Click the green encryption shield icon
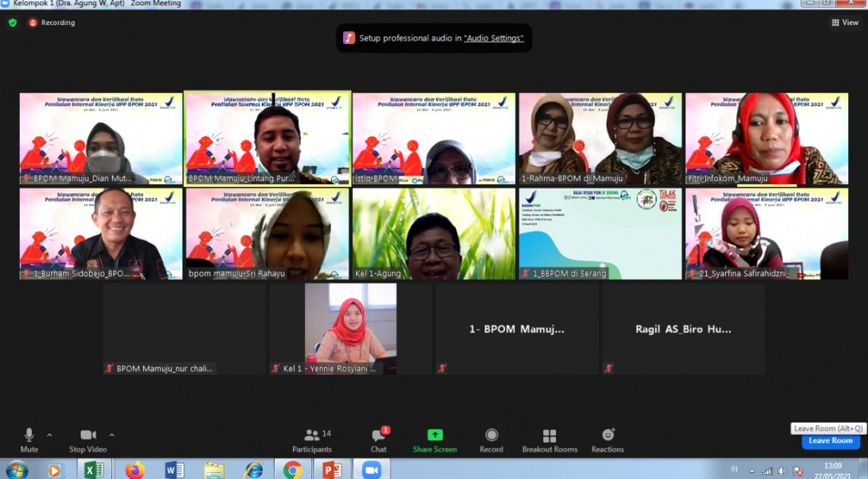Image resolution: width=868 pixels, height=479 pixels. coord(13,23)
